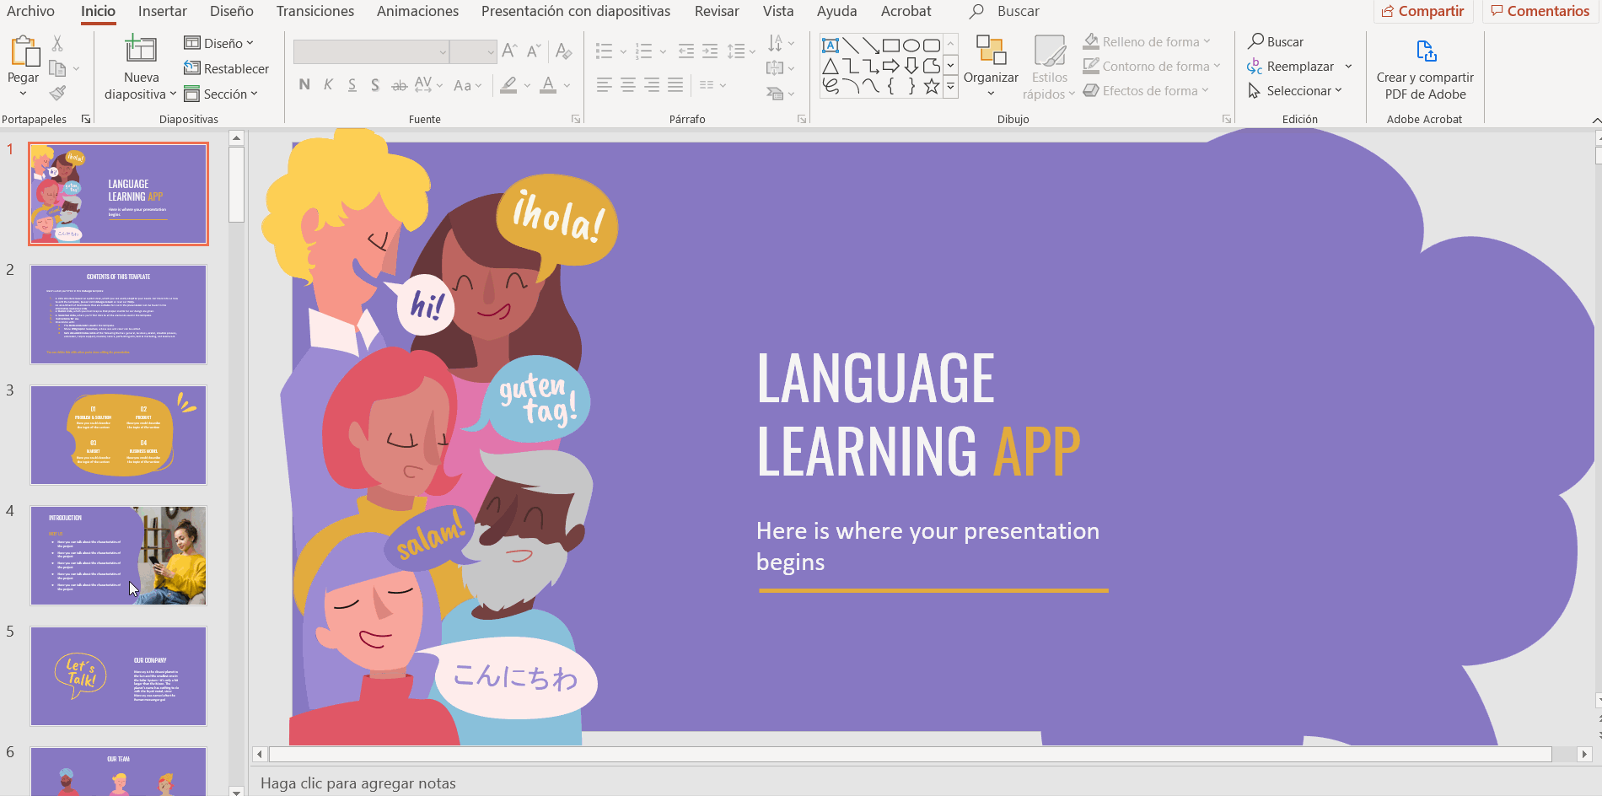Click the align text vertical icon
Viewport: 1602px width, 796px height.
[x=776, y=68]
